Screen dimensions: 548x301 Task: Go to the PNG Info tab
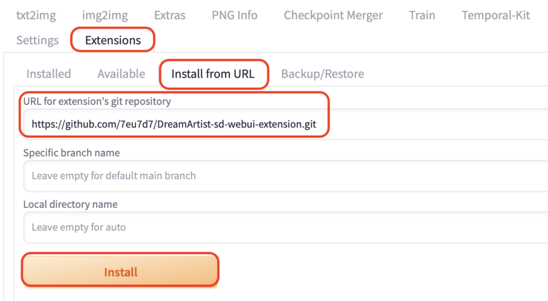[234, 15]
